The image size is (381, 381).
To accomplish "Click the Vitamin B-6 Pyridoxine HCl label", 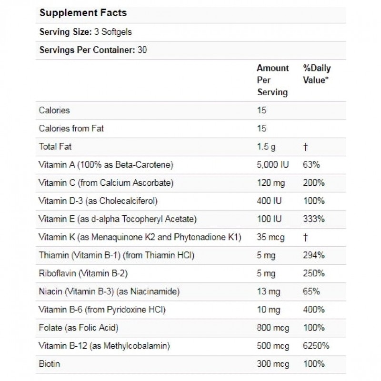I will click(102, 310).
